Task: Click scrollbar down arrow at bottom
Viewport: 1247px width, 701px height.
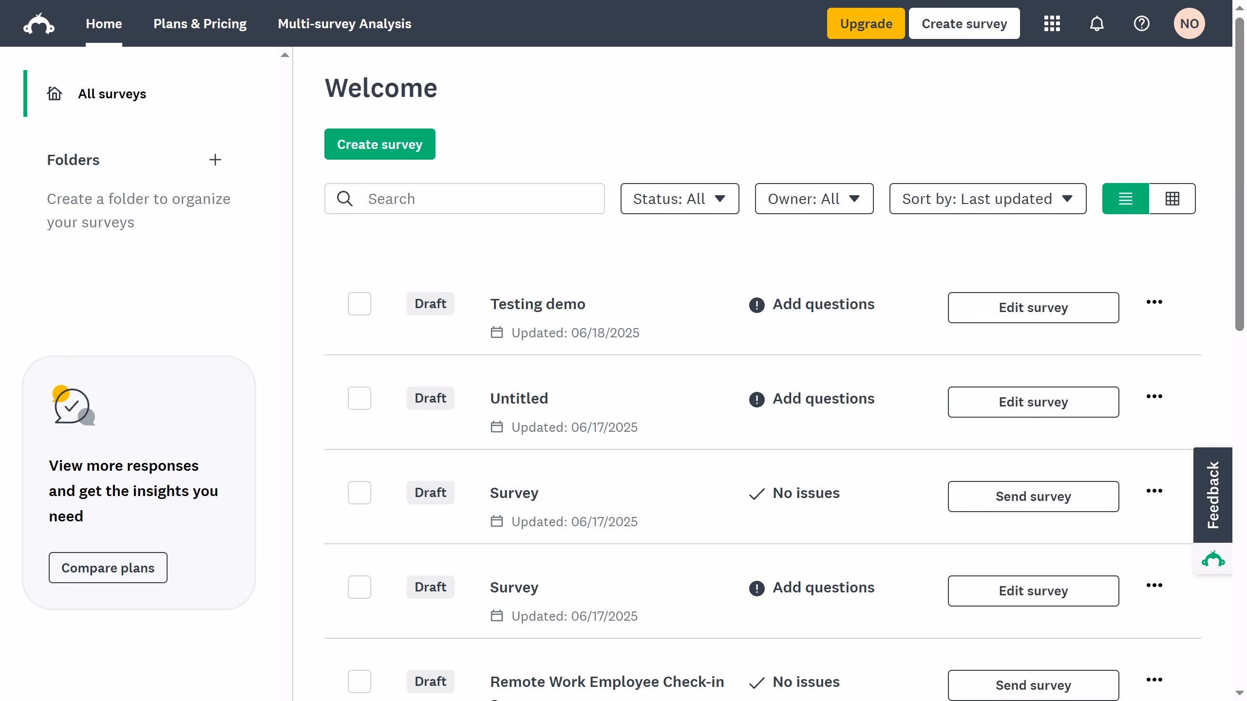Action: click(1240, 693)
